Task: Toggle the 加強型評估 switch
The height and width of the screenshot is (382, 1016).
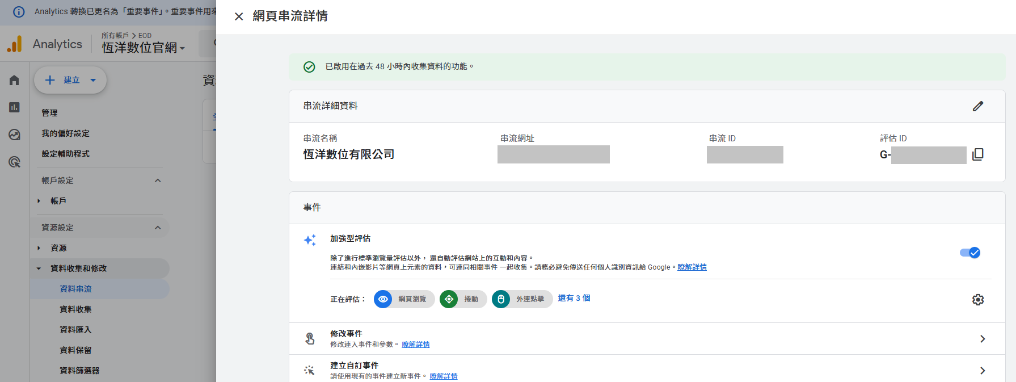Action: click(970, 253)
